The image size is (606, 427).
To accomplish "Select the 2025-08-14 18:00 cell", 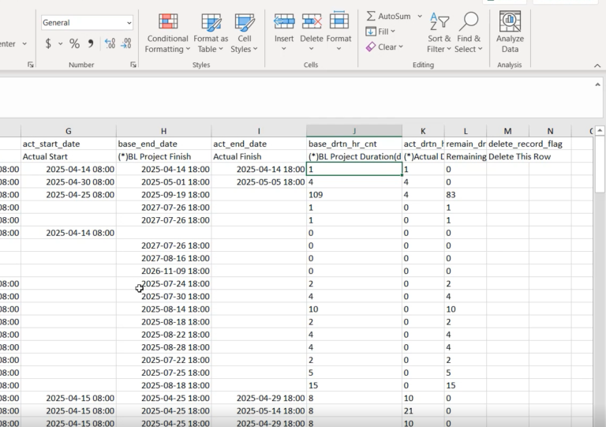I will [x=163, y=309].
